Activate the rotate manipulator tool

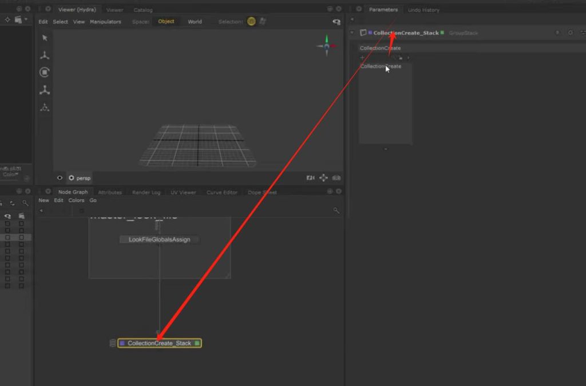45,73
